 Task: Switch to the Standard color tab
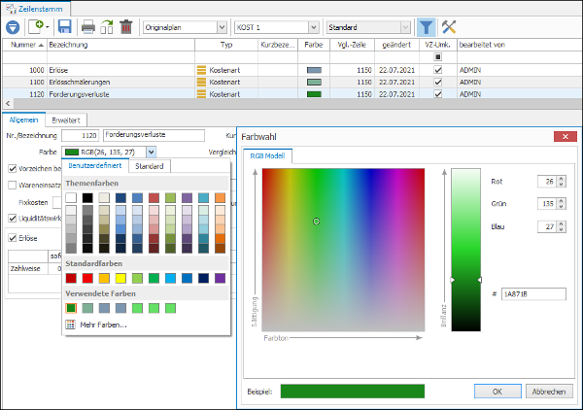pyautogui.click(x=149, y=166)
